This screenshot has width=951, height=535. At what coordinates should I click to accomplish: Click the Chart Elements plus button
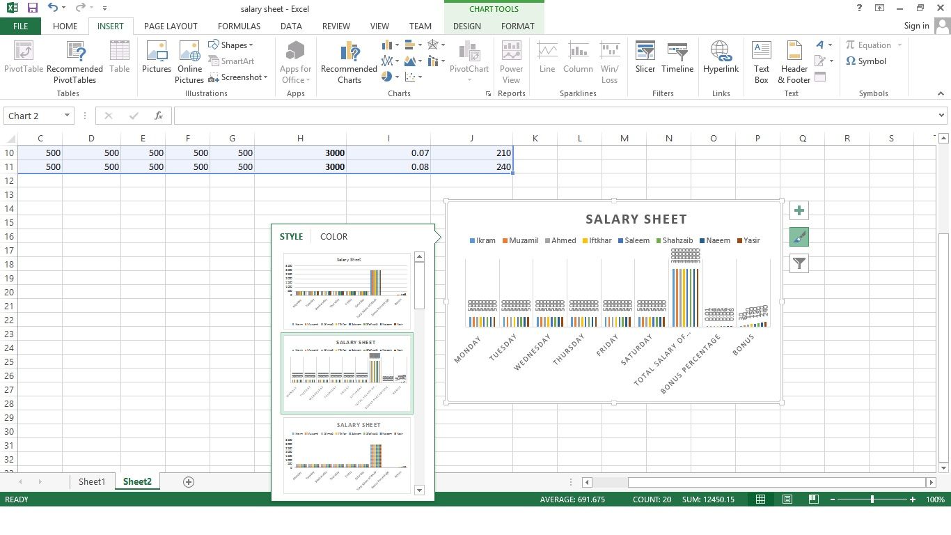point(799,210)
